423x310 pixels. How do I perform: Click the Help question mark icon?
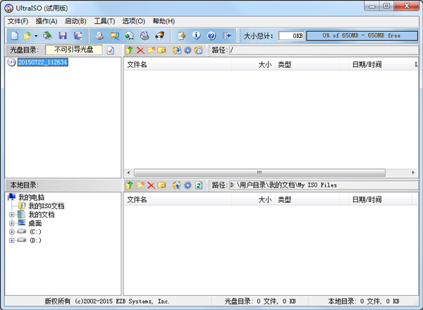(211, 35)
